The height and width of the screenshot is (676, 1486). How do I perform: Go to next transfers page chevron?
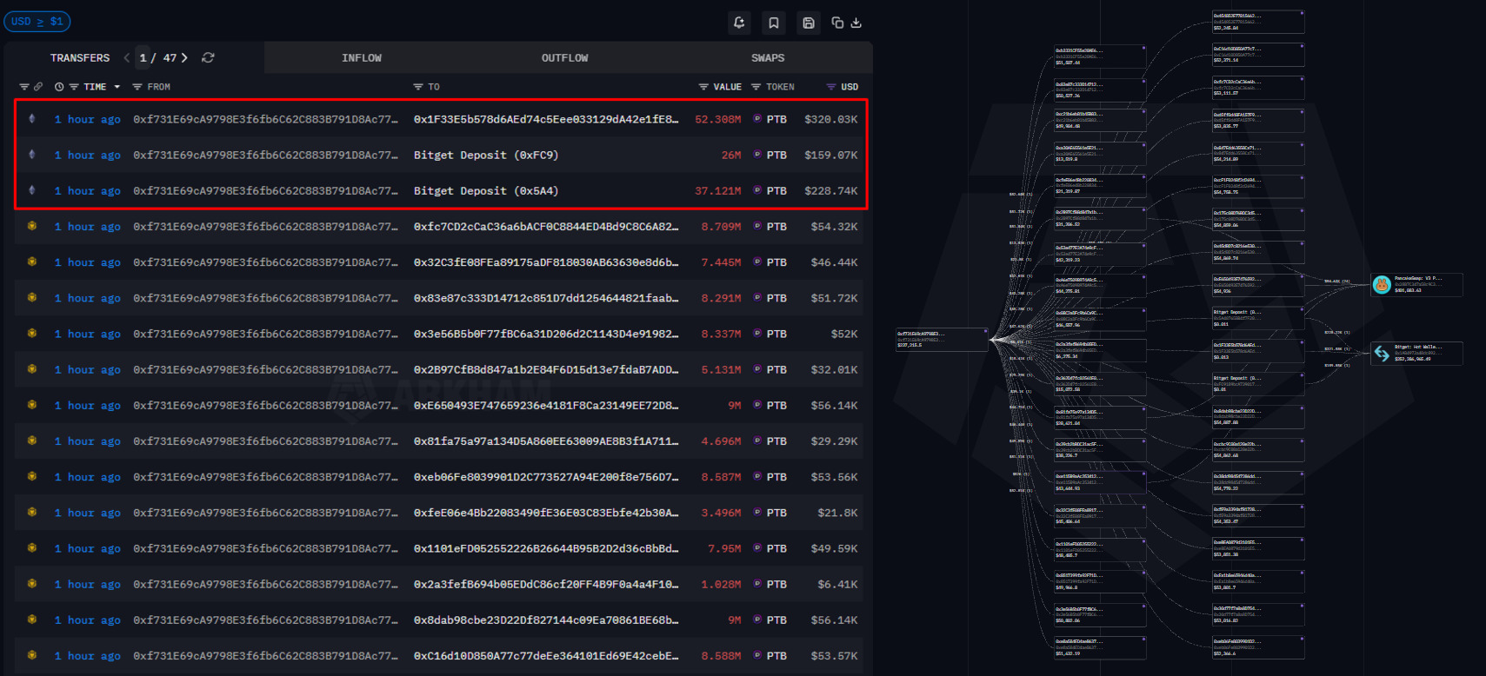(x=184, y=57)
